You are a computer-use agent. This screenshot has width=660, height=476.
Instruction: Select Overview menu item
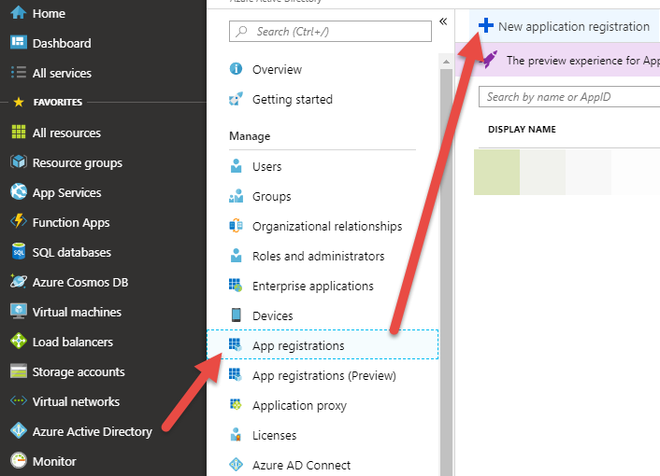277,69
